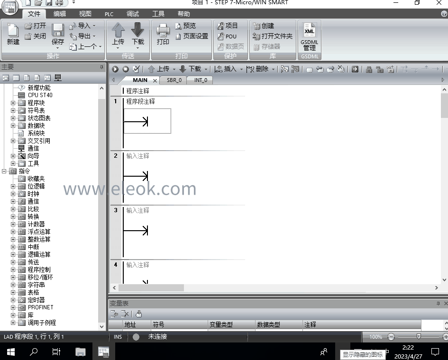The height and width of the screenshot is (360, 448).
Task: Expand the 位逻辑 instruction folder
Action: pyautogui.click(x=13, y=186)
